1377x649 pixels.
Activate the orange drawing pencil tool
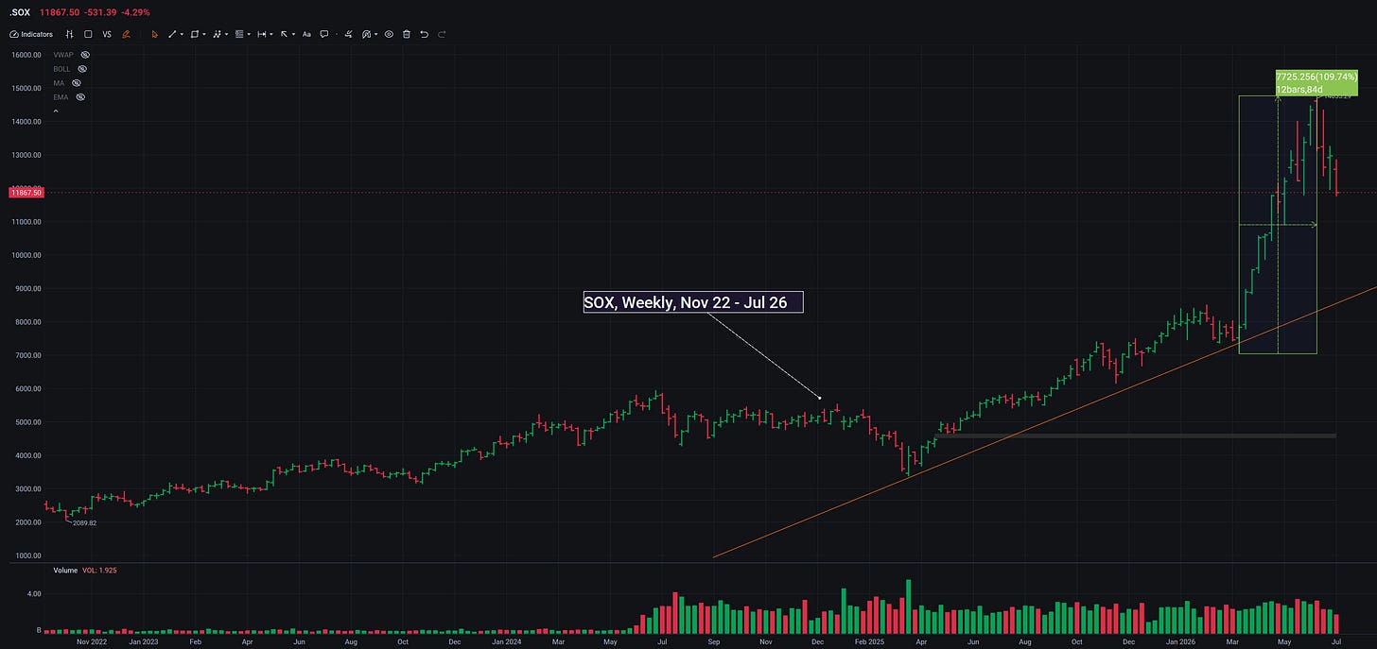126,34
